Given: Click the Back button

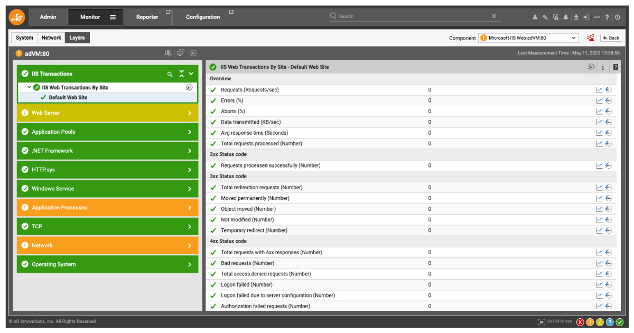Looking at the screenshot, I should 611,38.
